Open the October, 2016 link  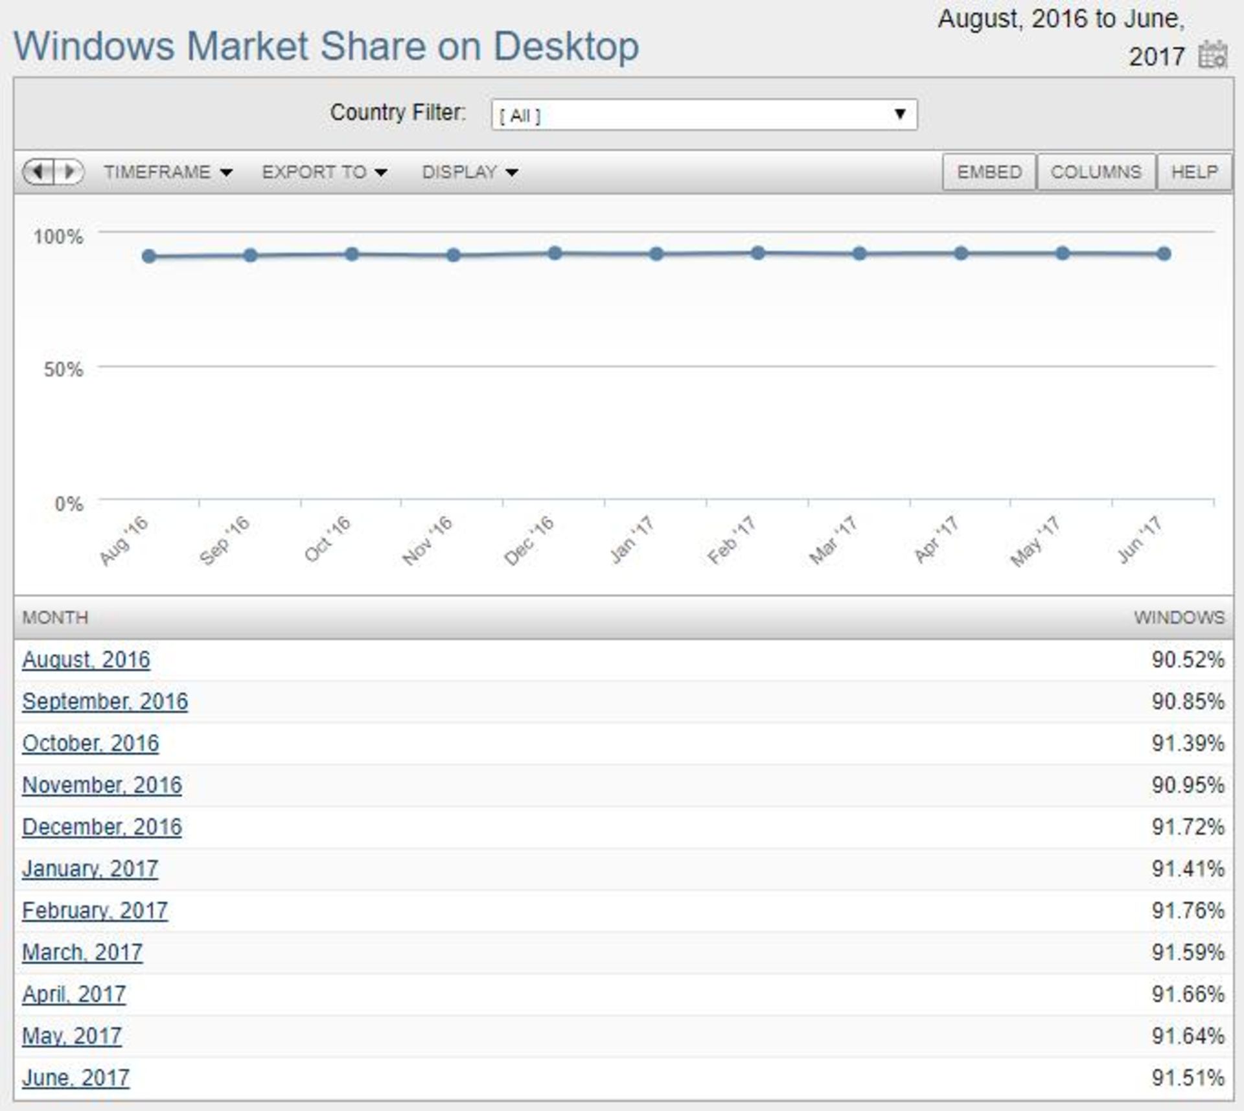pos(90,744)
